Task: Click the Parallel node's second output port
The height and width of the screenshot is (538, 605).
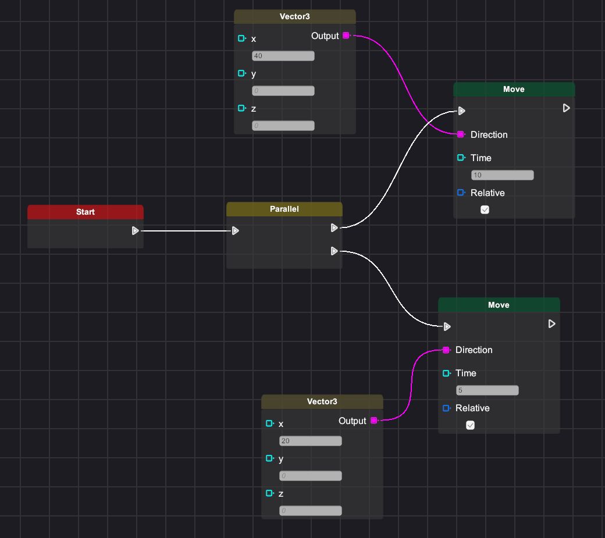Action: 334,251
